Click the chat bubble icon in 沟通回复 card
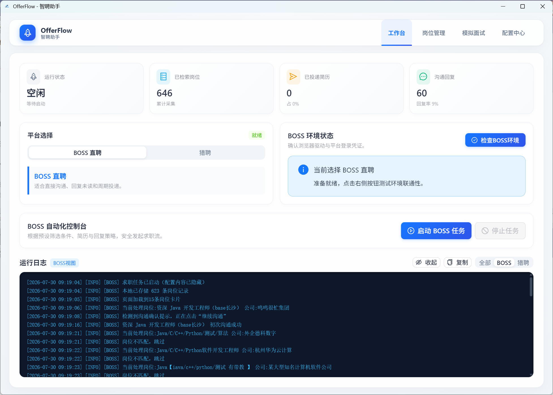 point(423,77)
